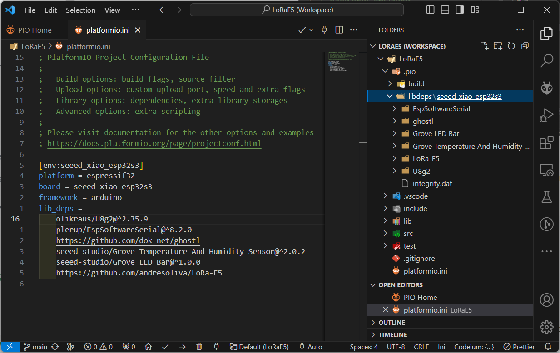Open the github.com/dok-net/ghostl link

click(128, 240)
